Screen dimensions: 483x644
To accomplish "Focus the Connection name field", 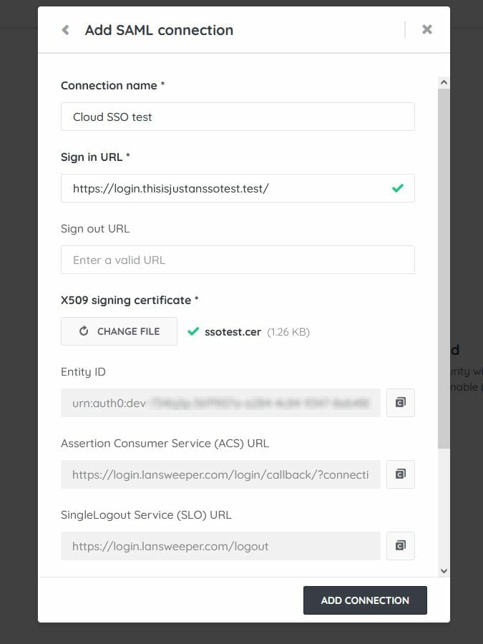I will pyautogui.click(x=238, y=117).
